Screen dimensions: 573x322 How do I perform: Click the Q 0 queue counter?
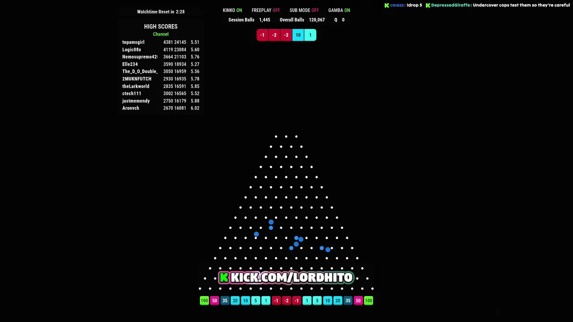click(339, 20)
